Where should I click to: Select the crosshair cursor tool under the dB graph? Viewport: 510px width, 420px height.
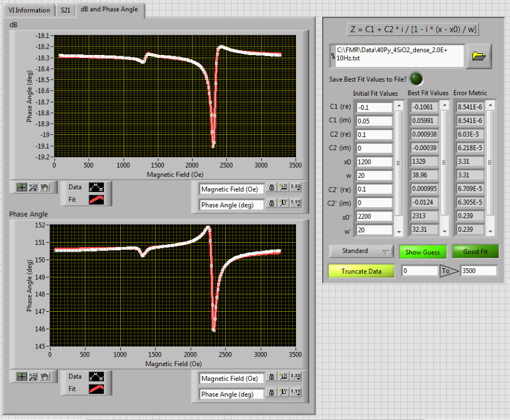(x=22, y=188)
